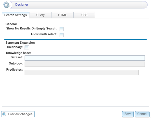151x119 pixels.
Task: Open the Dataset field
Action: pos(85,58)
